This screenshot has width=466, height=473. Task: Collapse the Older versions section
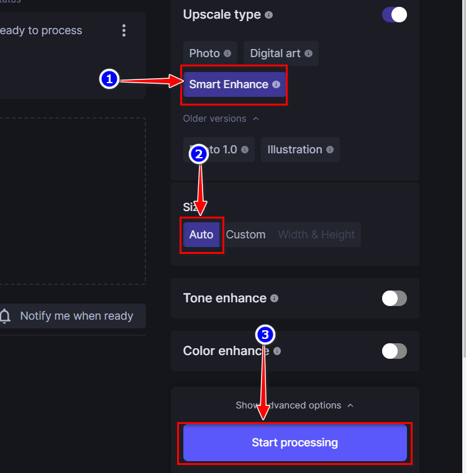tap(221, 119)
